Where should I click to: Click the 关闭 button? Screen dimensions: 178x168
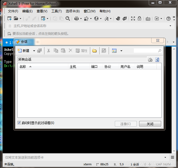click(150, 124)
